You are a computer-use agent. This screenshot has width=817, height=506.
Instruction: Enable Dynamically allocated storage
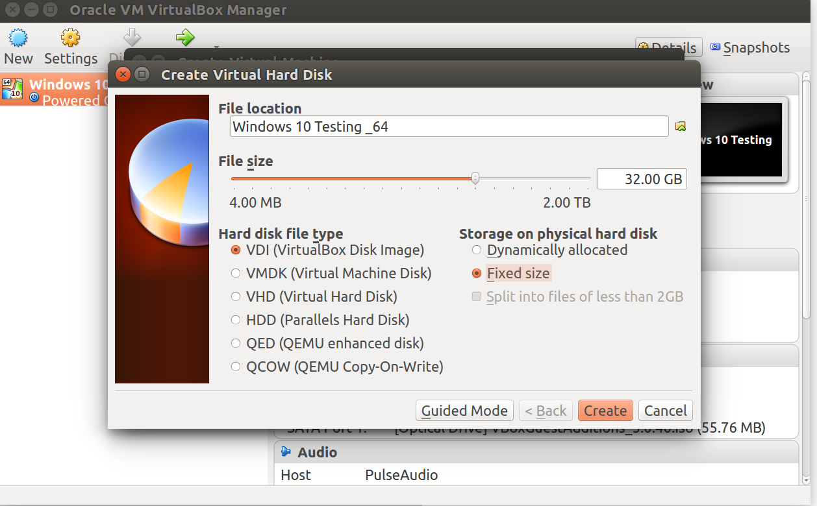point(477,250)
